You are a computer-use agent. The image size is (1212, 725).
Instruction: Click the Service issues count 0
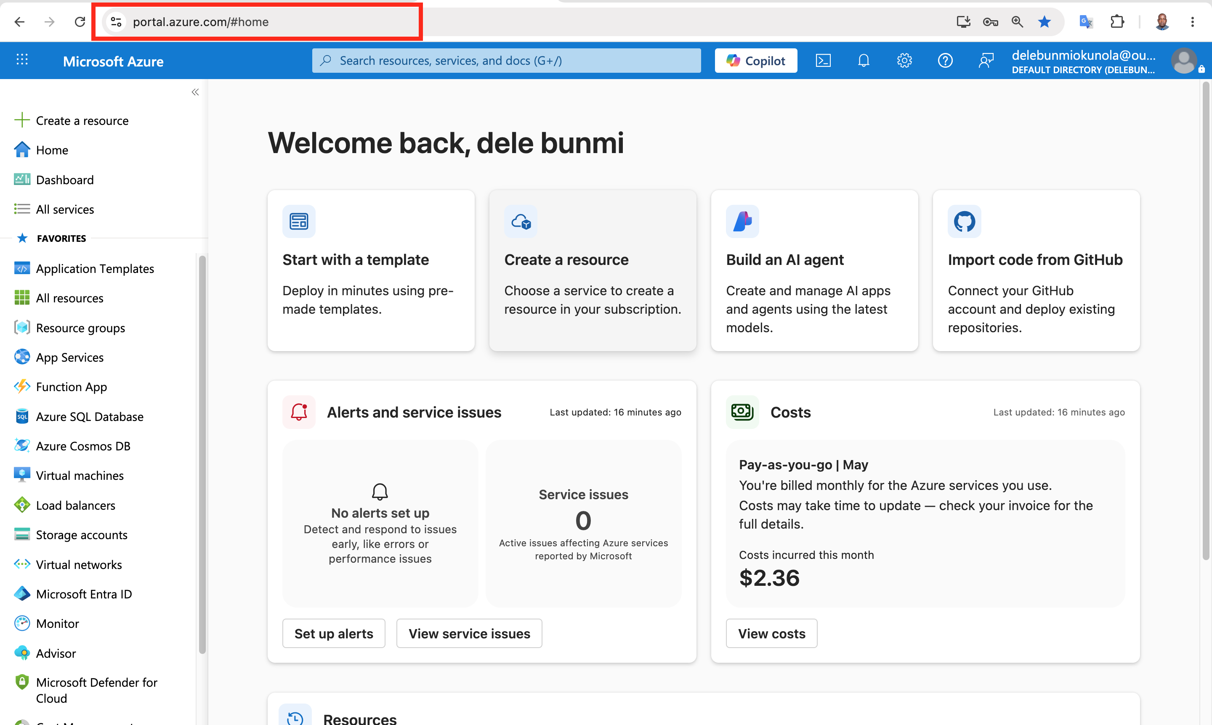coord(583,520)
